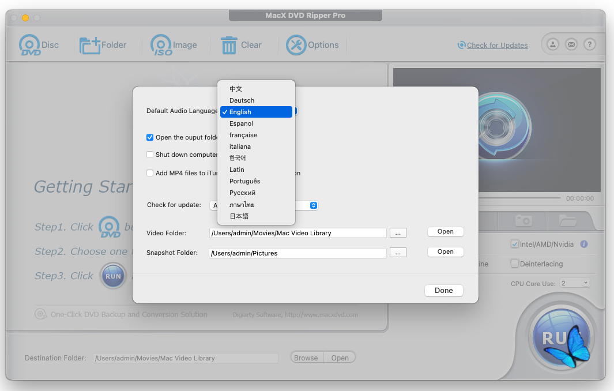The height and width of the screenshot is (391, 614).
Task: Click the open folder icon under the preview
Action: click(567, 220)
